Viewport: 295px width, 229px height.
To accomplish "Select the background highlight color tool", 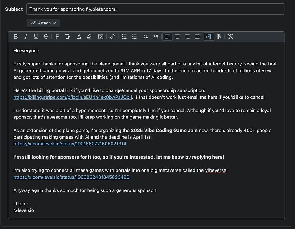I will (89, 37).
